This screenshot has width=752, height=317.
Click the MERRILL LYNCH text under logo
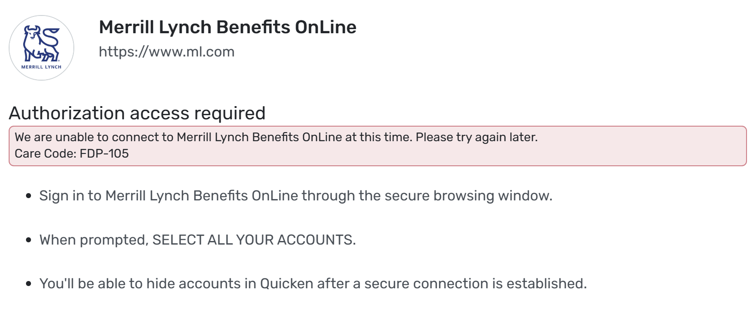41,67
